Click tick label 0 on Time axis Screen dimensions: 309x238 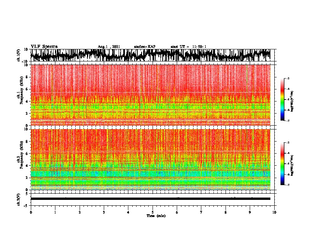[x=31, y=212]
